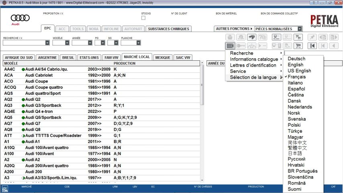Click the next page document icon
The height and width of the screenshot is (193, 343).
(x=334, y=37)
